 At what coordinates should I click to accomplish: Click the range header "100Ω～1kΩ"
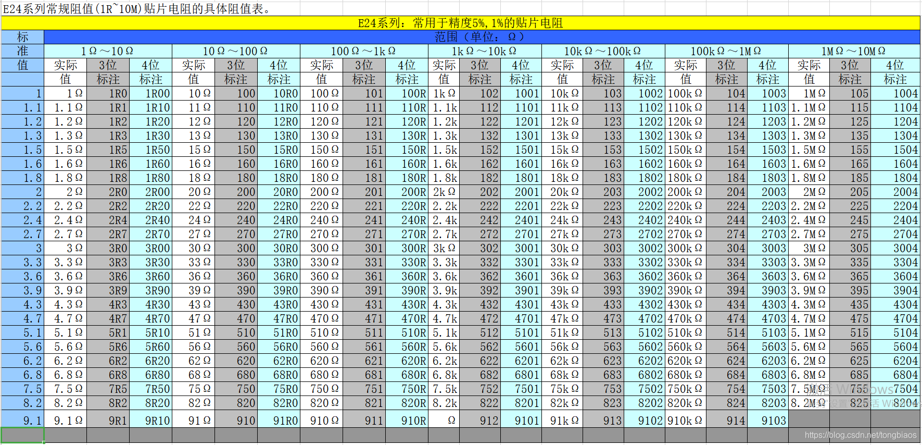364,51
